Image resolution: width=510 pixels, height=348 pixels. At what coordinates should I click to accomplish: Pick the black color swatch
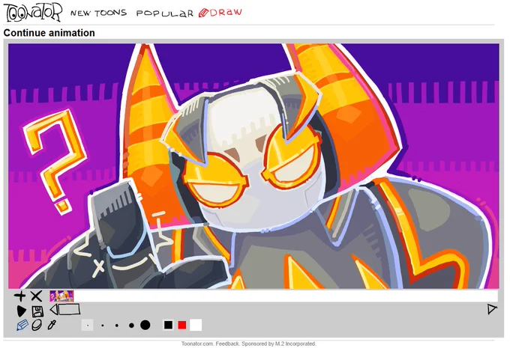(168, 325)
